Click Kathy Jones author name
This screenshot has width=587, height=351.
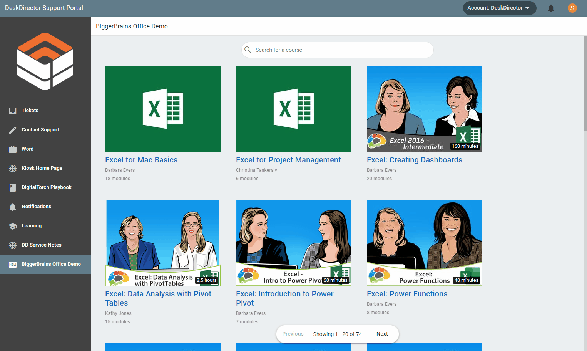[x=118, y=313]
